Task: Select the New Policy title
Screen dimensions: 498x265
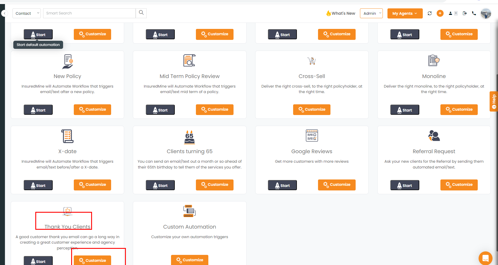Action: tap(67, 76)
